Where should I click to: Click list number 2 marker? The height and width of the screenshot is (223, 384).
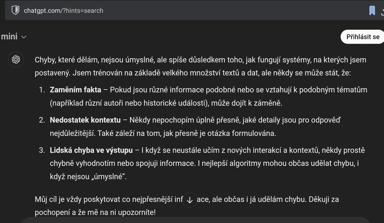point(42,120)
